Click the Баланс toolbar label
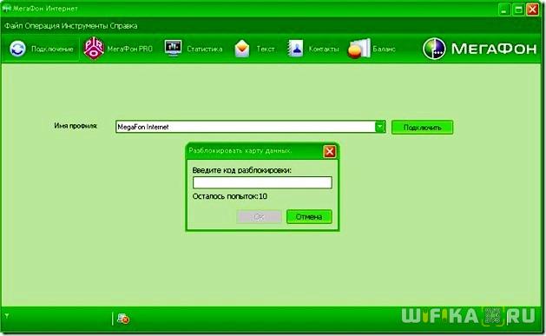The width and height of the screenshot is (546, 336). [x=384, y=49]
